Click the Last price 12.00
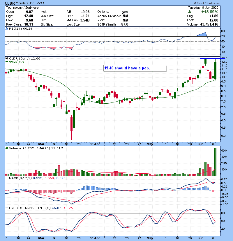The width and height of the screenshot is (233, 241). tap(214, 20)
